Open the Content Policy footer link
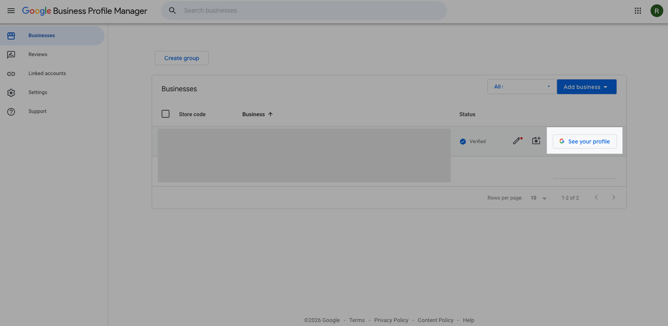668x326 pixels. (x=436, y=320)
